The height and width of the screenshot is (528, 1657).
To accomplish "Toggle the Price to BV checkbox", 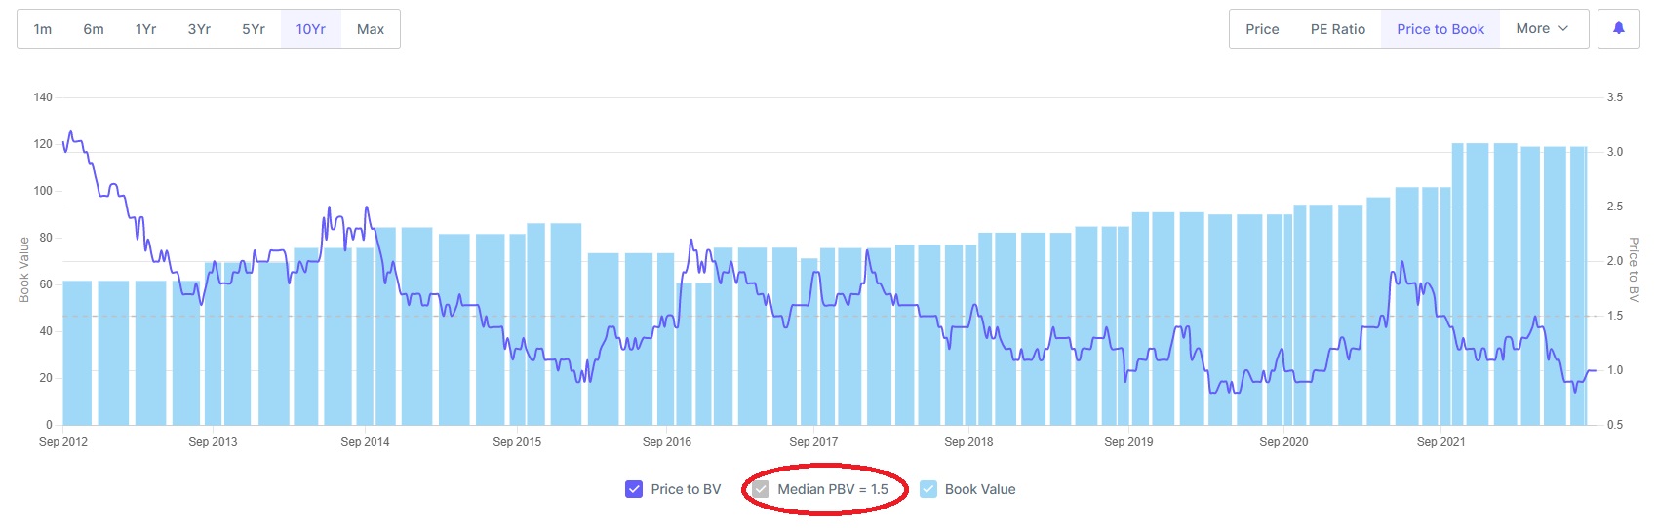I will [634, 489].
